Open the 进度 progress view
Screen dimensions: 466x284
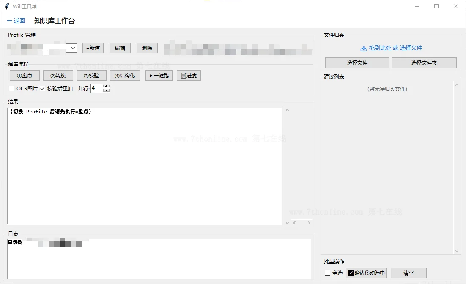(189, 76)
